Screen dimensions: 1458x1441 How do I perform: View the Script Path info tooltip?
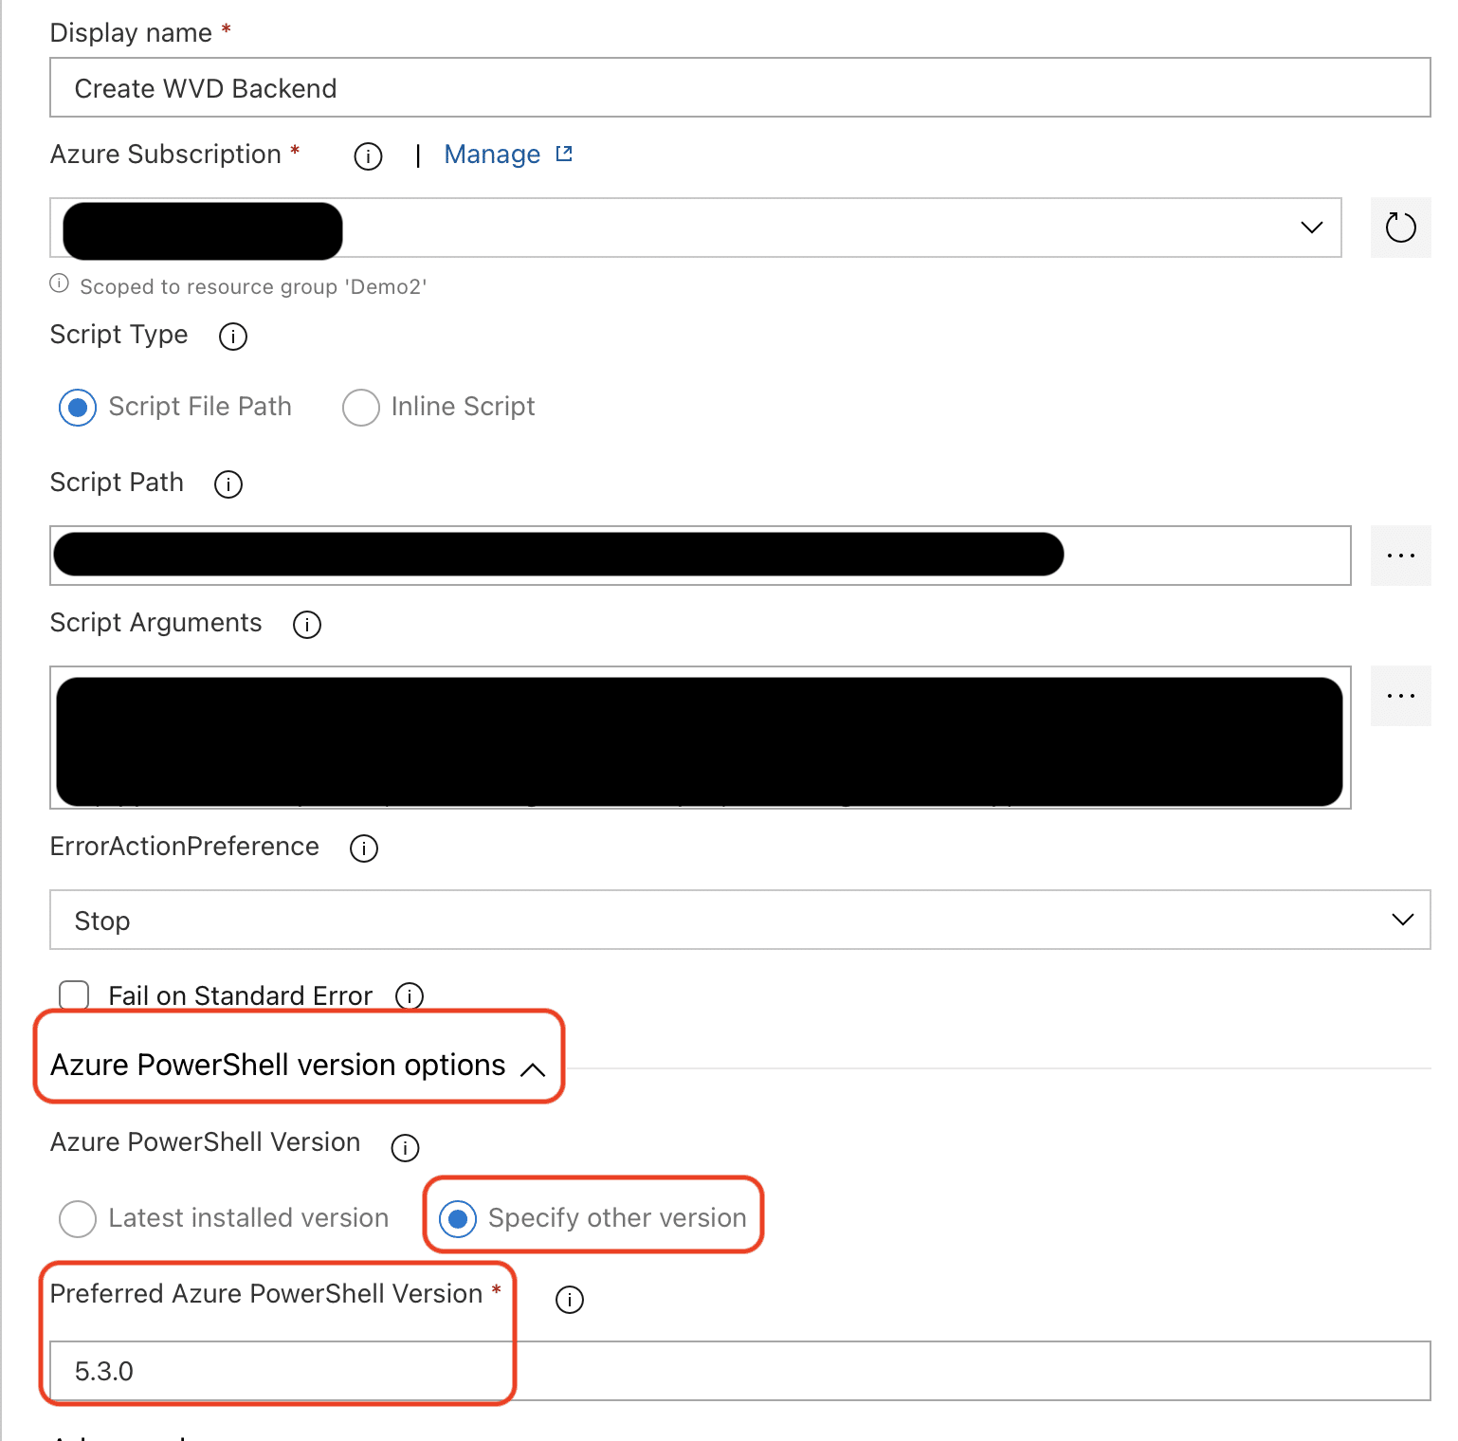pos(228,484)
